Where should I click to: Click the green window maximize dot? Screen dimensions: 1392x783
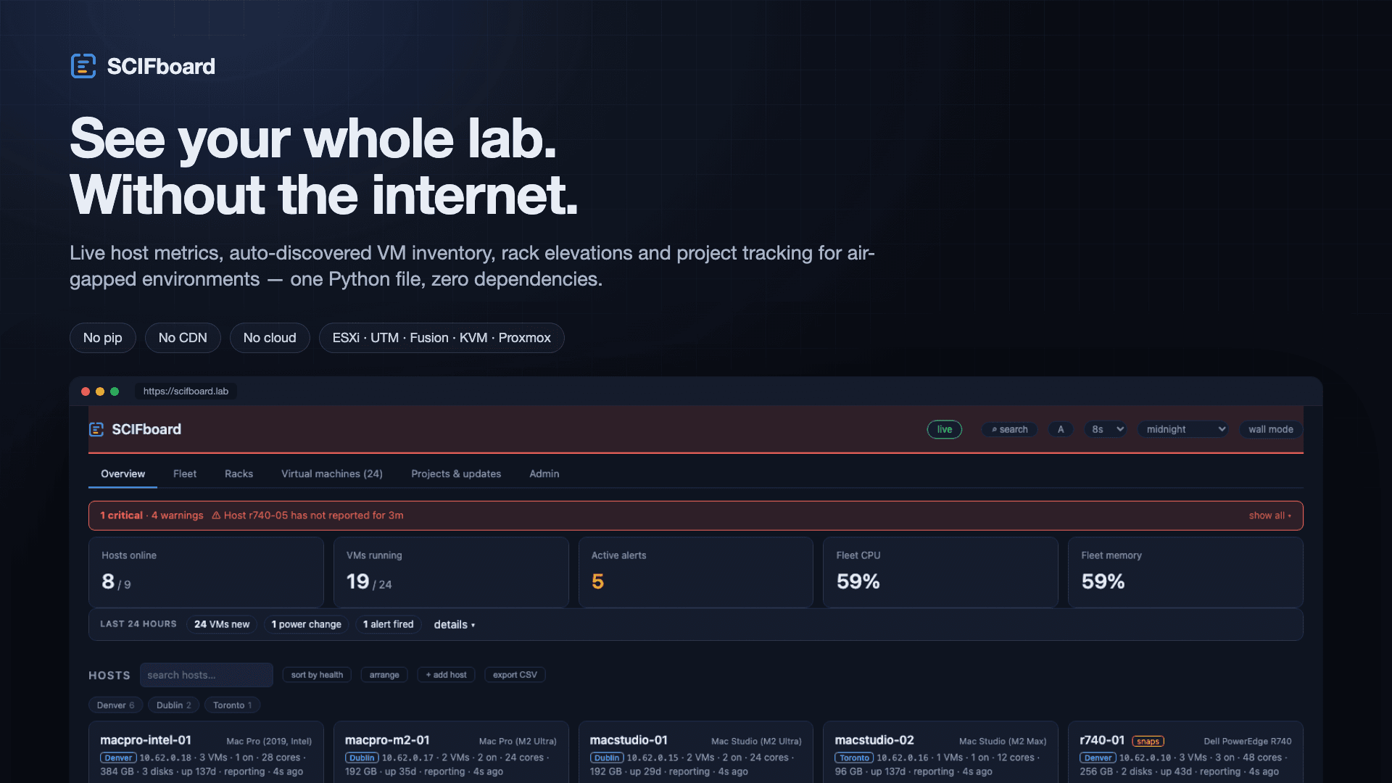115,391
